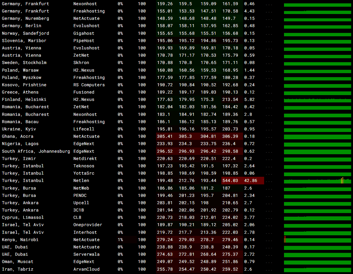Image resolution: width=353 pixels, height=274 pixels.
Task: Select Romania, Bacau location
Action: 20,122
